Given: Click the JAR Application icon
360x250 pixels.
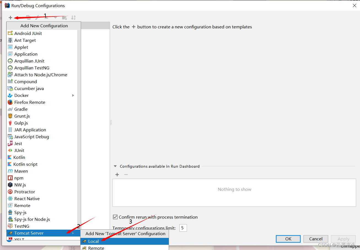Looking at the screenshot, I should click(10, 130).
